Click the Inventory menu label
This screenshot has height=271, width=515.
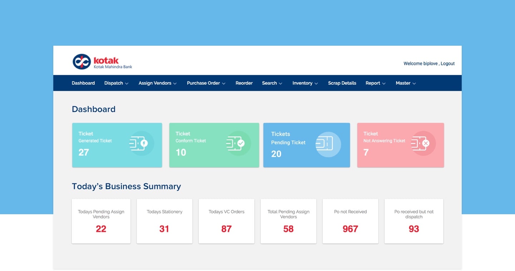[303, 83]
